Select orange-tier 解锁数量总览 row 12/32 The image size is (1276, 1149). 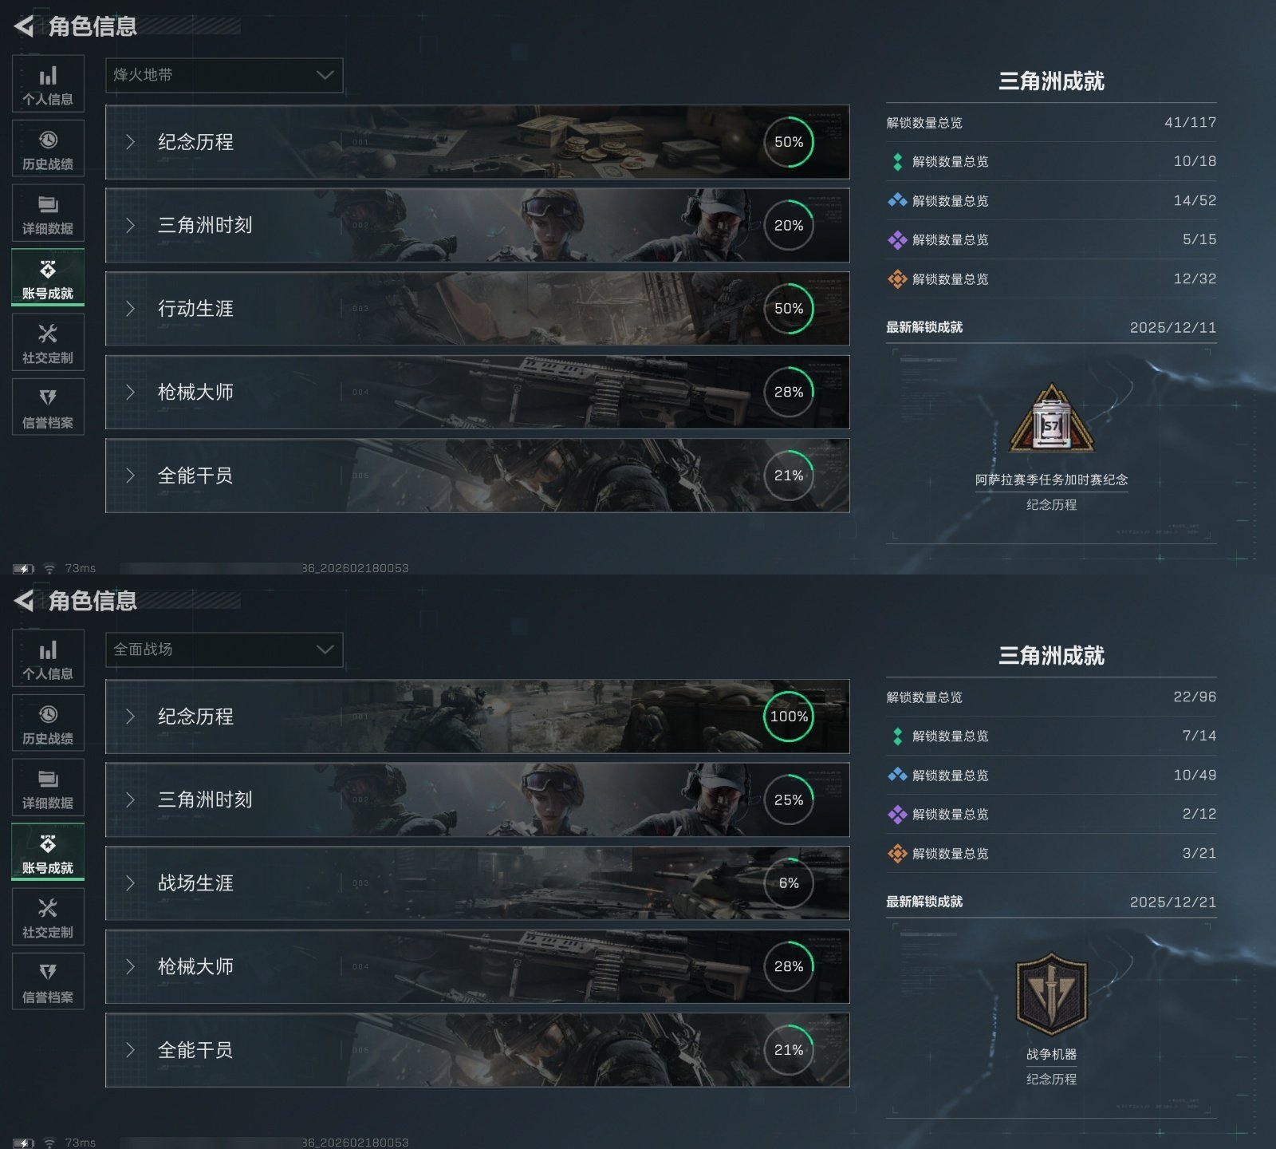[1051, 279]
